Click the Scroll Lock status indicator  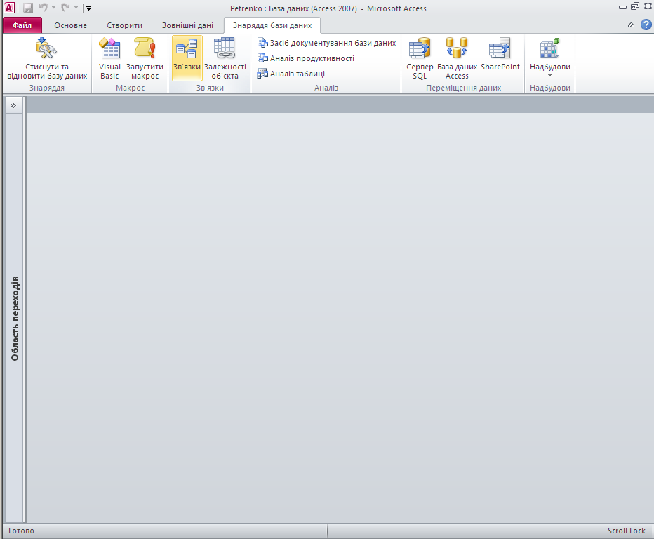tap(626, 531)
